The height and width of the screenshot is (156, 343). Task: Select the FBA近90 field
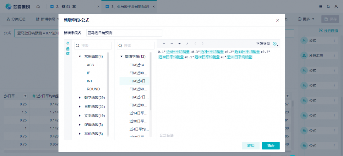tap(138, 105)
